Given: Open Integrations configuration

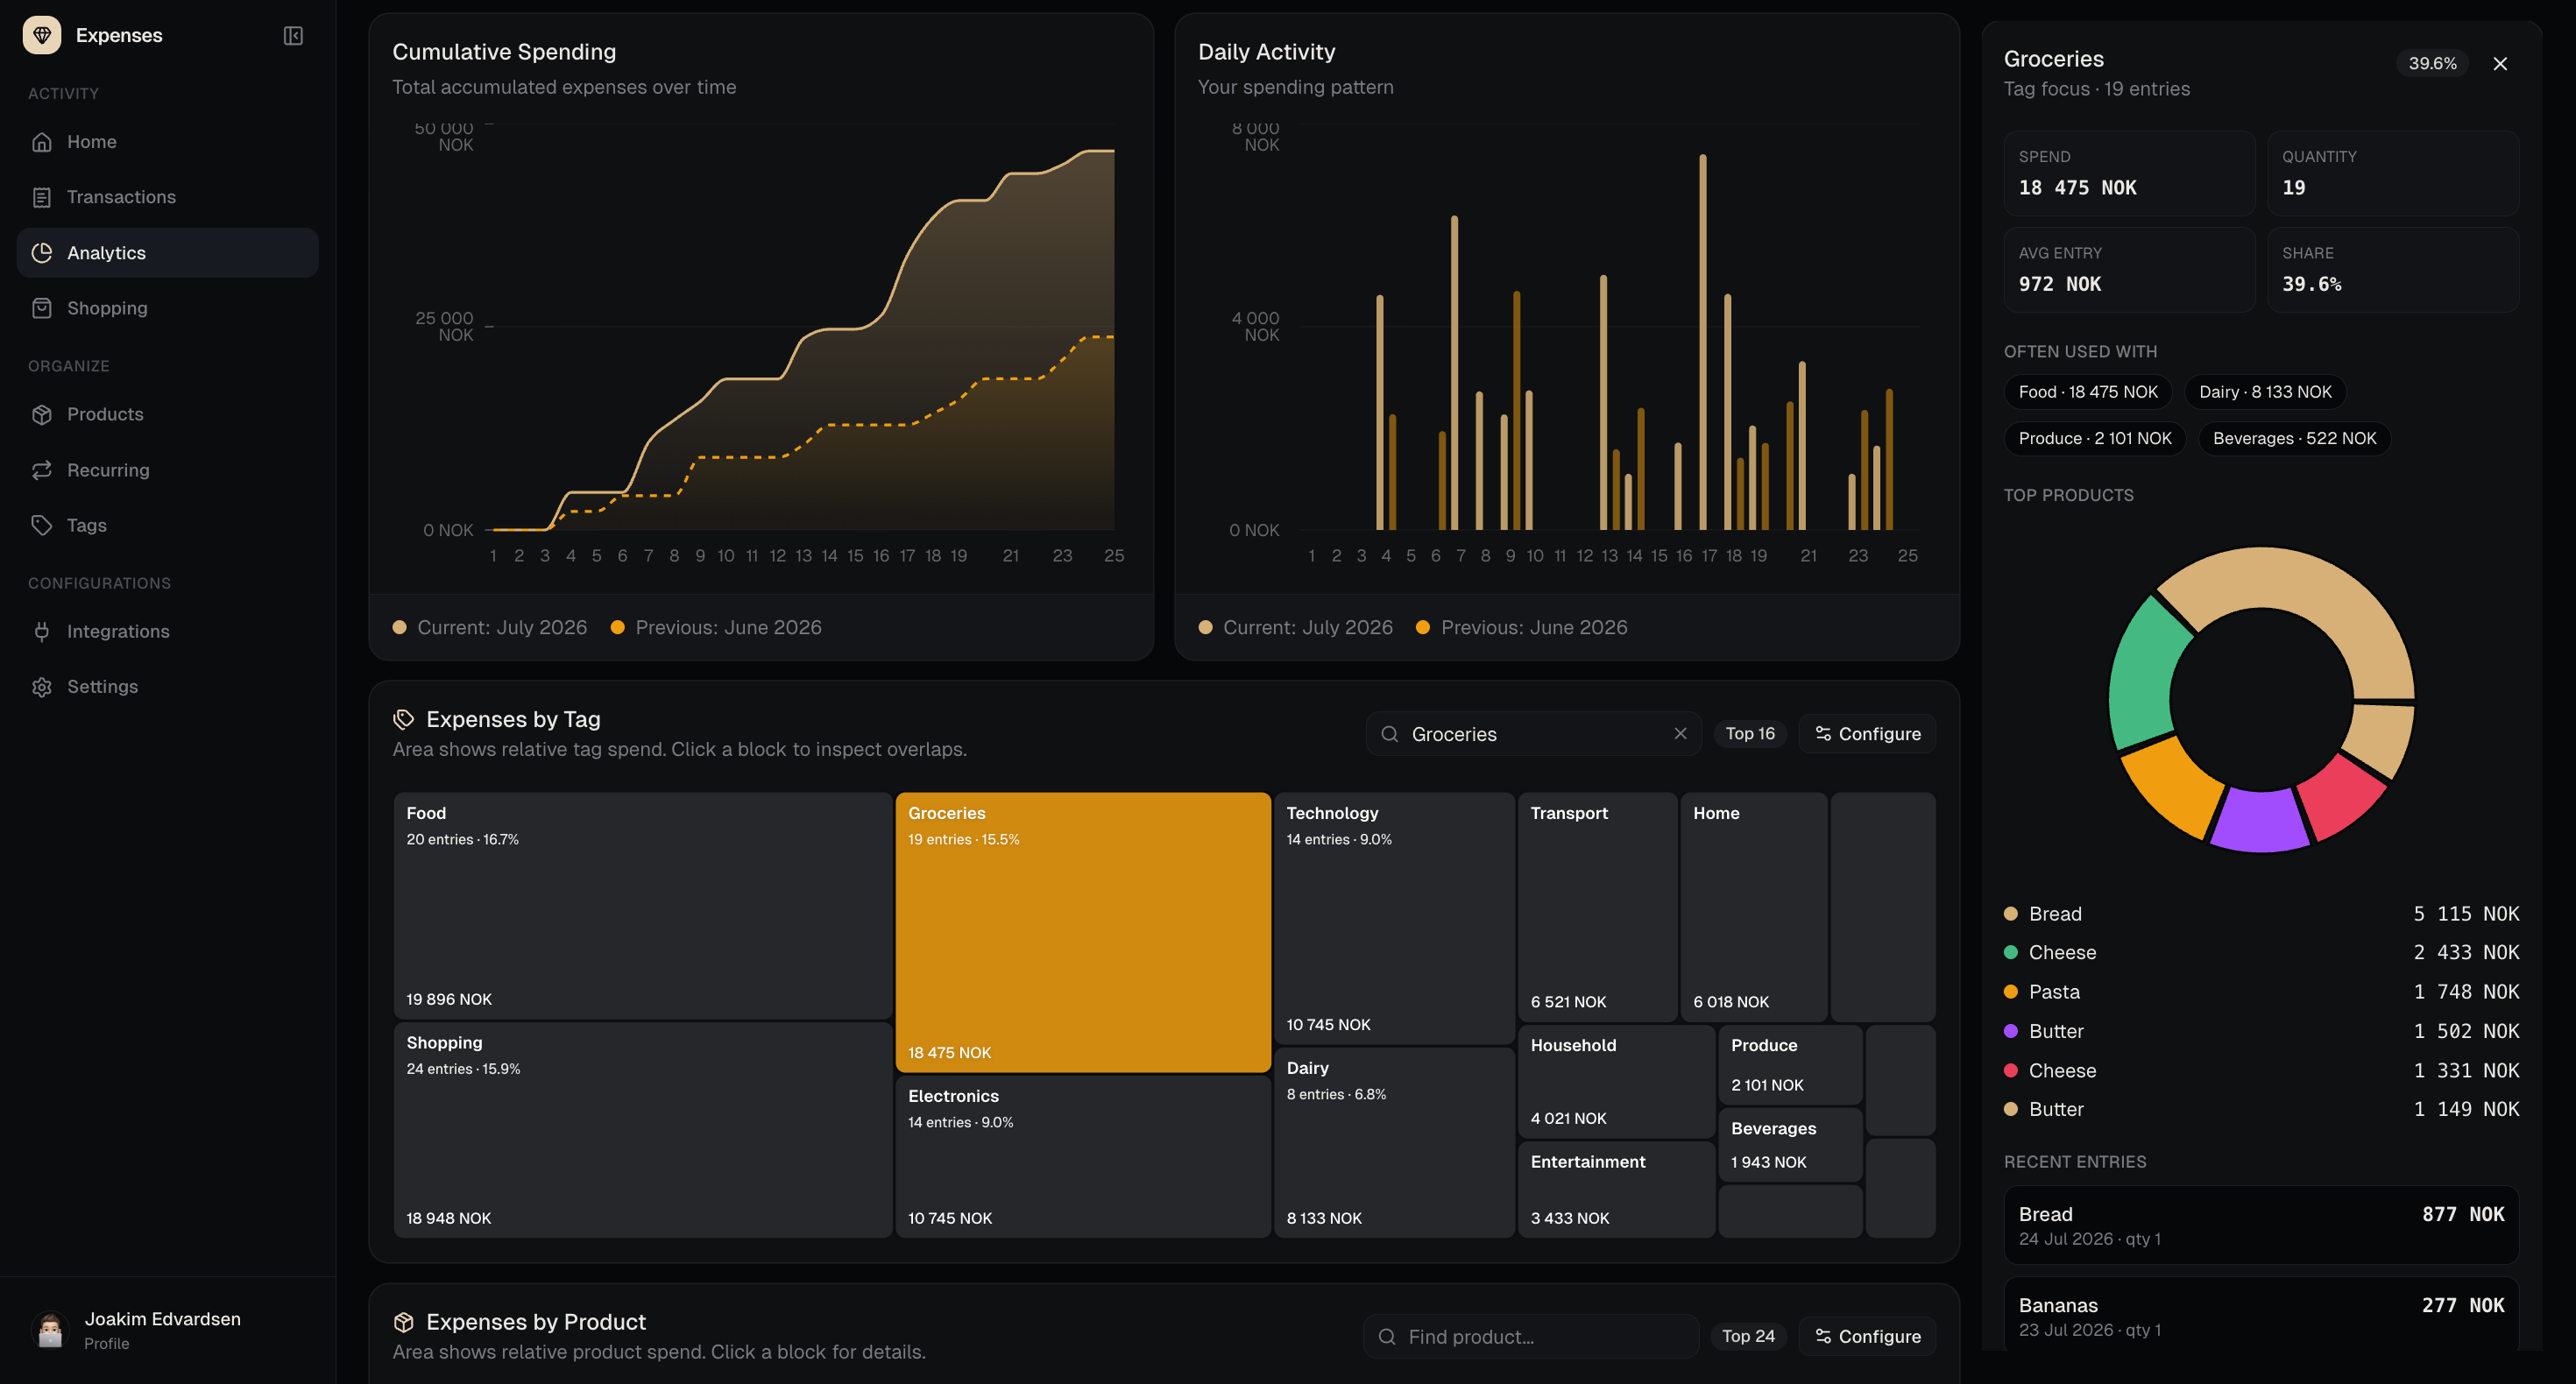Looking at the screenshot, I should point(168,631).
